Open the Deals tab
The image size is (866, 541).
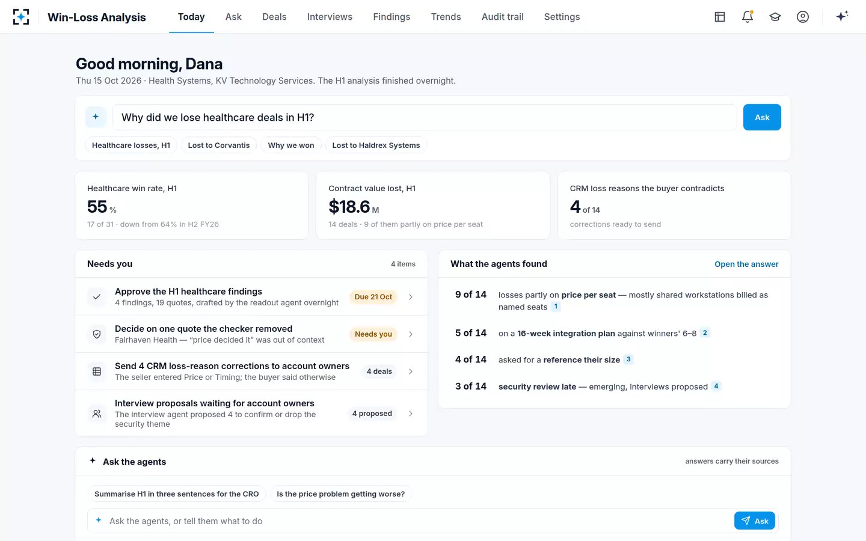274,17
